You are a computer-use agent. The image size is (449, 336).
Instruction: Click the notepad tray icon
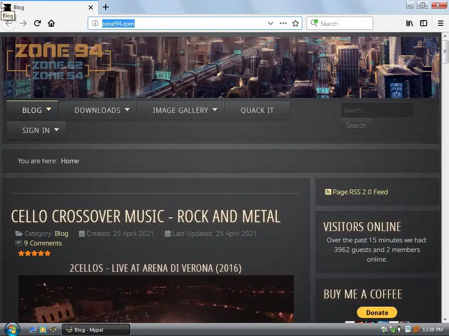[408, 330]
